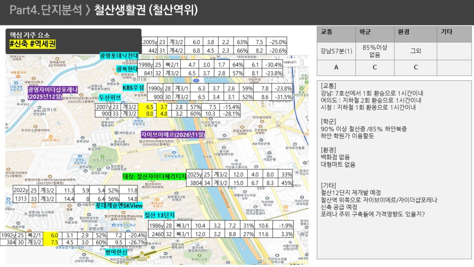This screenshot has width=474, height=267.
Task: Click the '[교통]' section heading in notes
Action: click(328, 86)
